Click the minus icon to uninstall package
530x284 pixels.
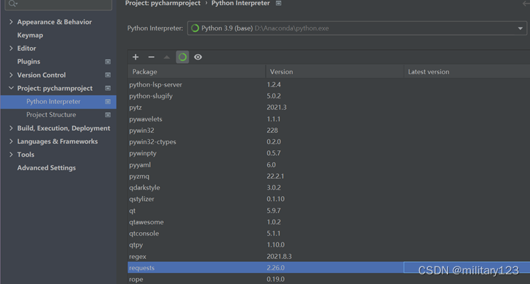coord(151,57)
